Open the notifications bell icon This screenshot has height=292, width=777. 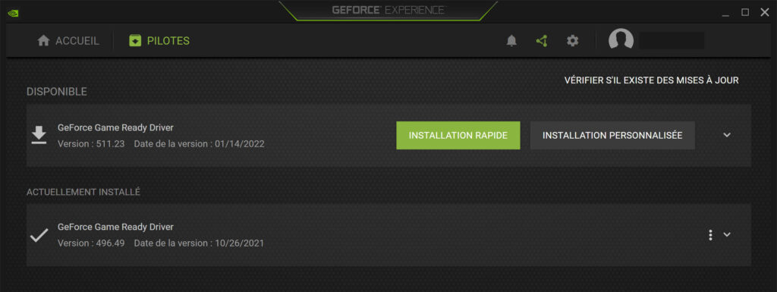511,41
